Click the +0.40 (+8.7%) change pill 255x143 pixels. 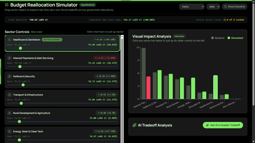[x=106, y=113]
